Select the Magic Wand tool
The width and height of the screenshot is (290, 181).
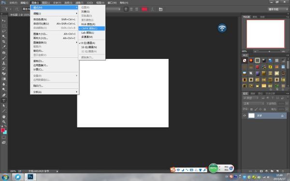point(4,36)
